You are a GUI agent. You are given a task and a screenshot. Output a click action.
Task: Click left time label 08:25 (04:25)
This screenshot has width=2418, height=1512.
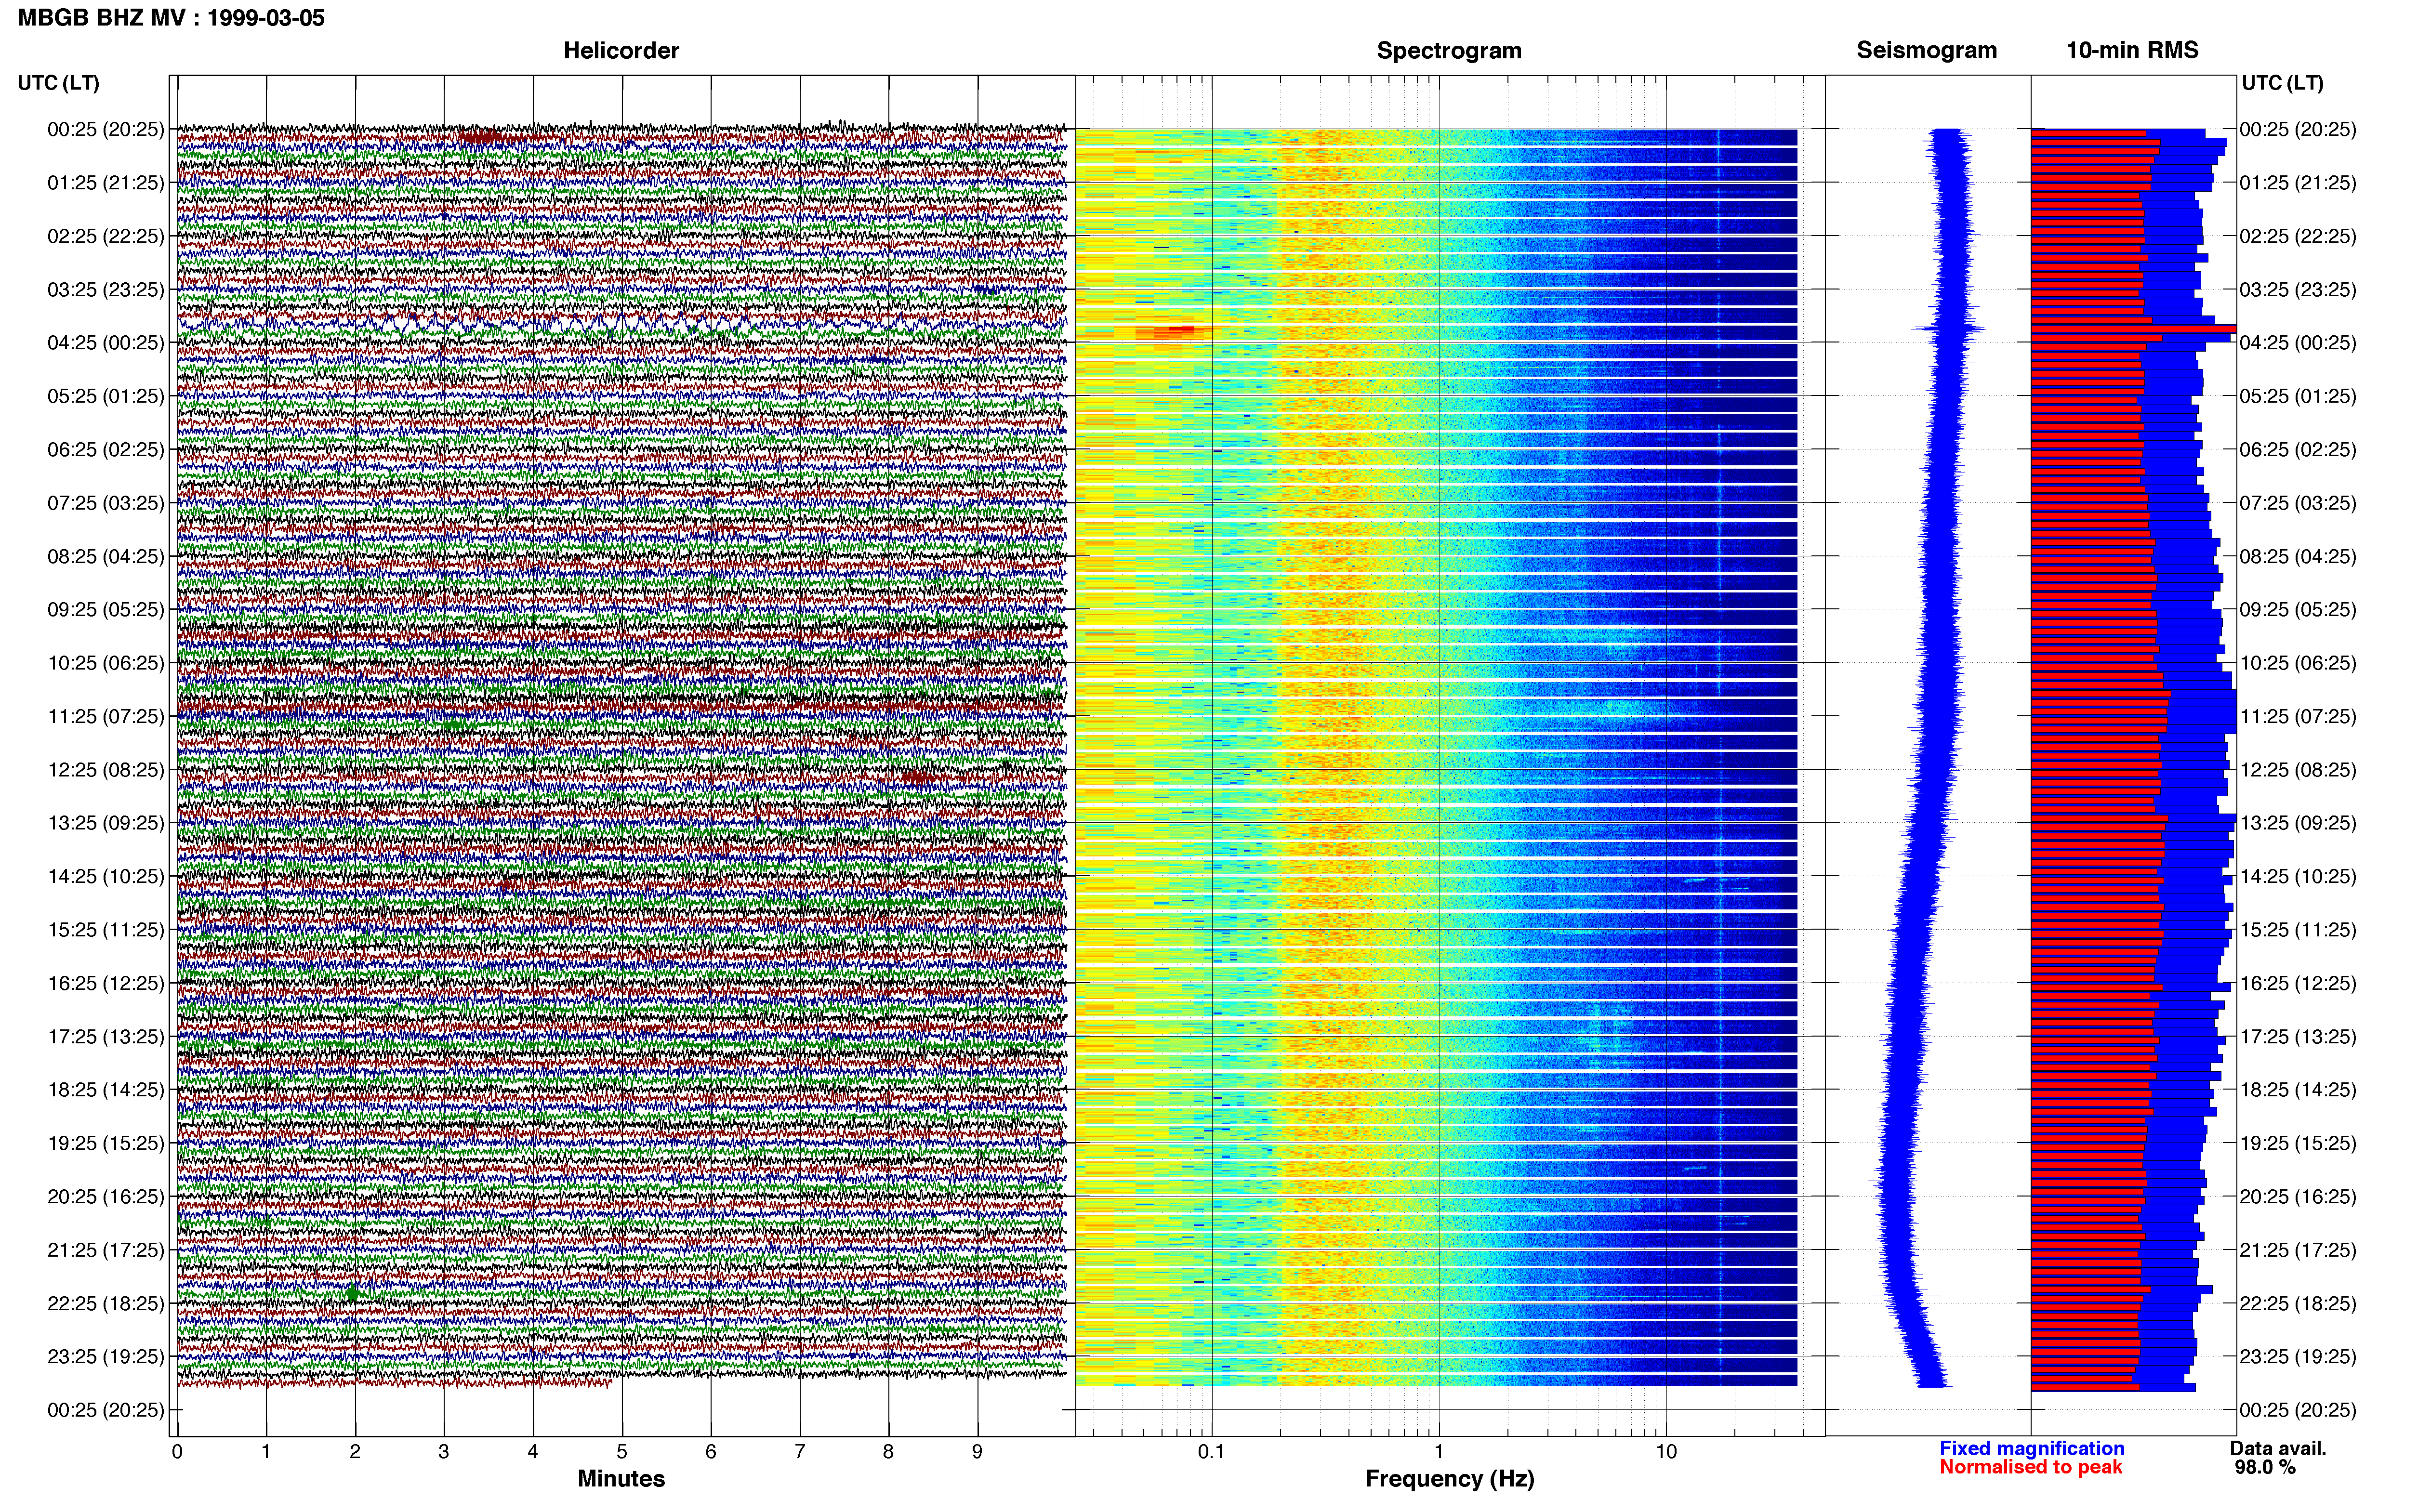tap(105, 556)
